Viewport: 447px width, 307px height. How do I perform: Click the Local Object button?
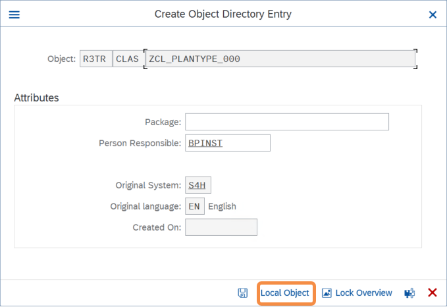[x=284, y=293]
